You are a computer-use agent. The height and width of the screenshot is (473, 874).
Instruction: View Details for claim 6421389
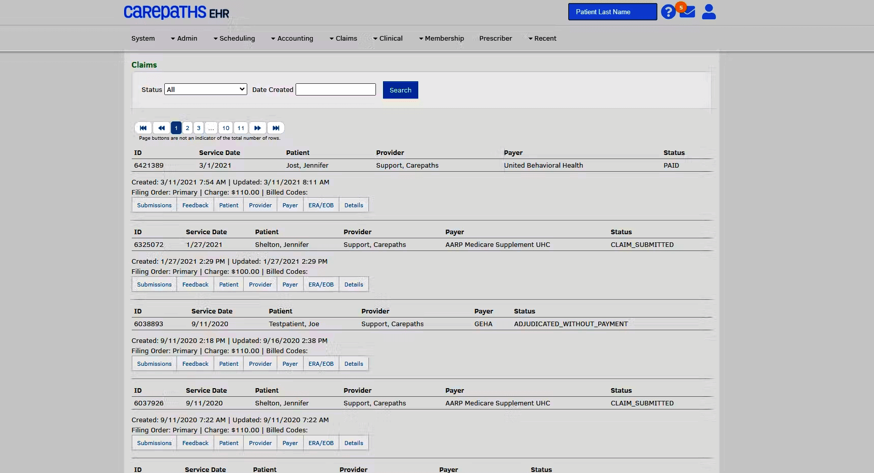point(353,205)
